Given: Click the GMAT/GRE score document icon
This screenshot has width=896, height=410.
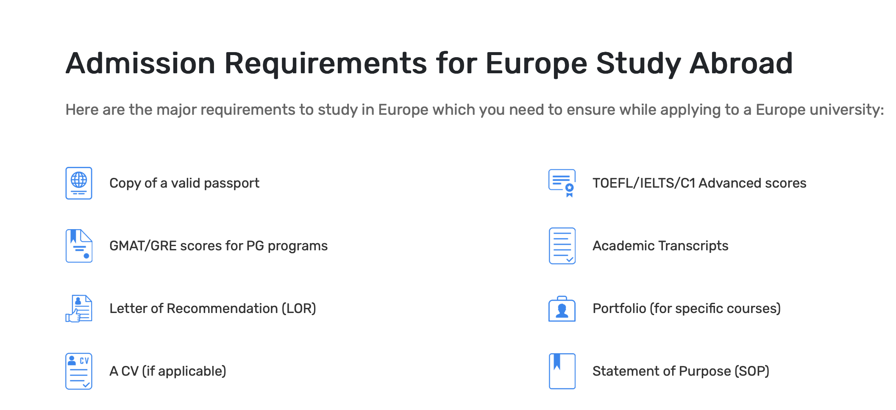Looking at the screenshot, I should (79, 246).
